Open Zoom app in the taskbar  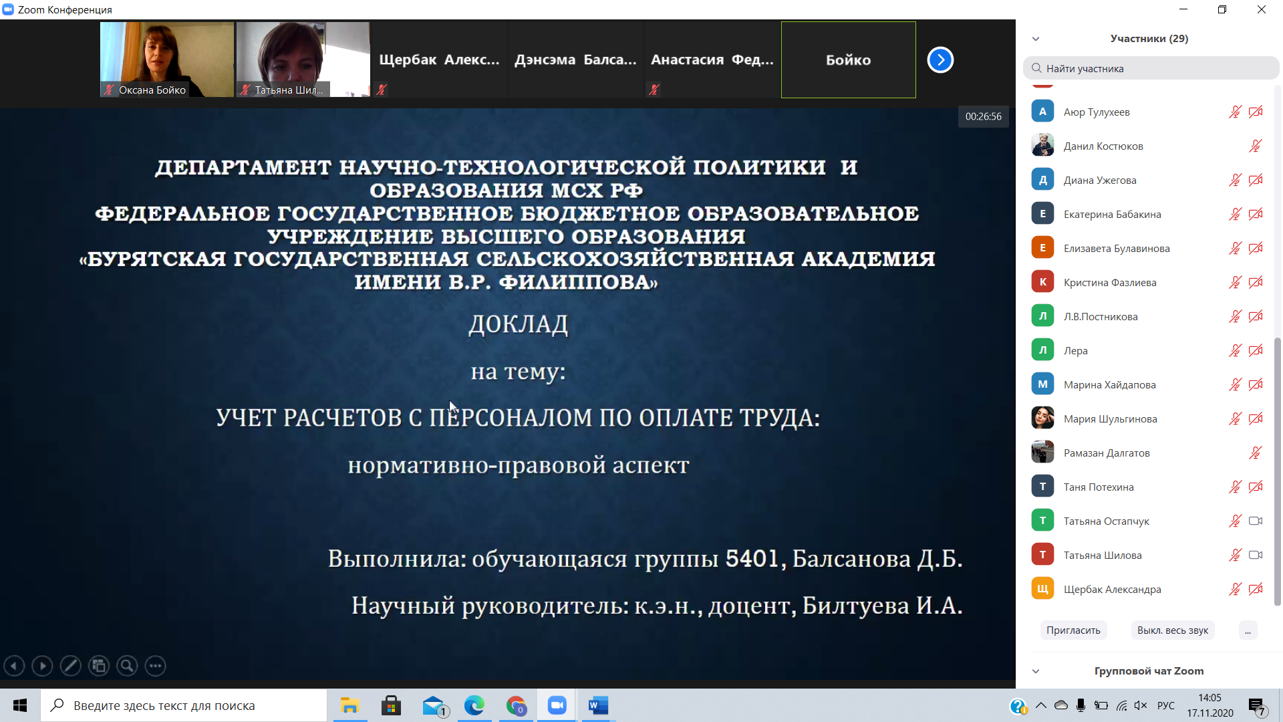557,705
